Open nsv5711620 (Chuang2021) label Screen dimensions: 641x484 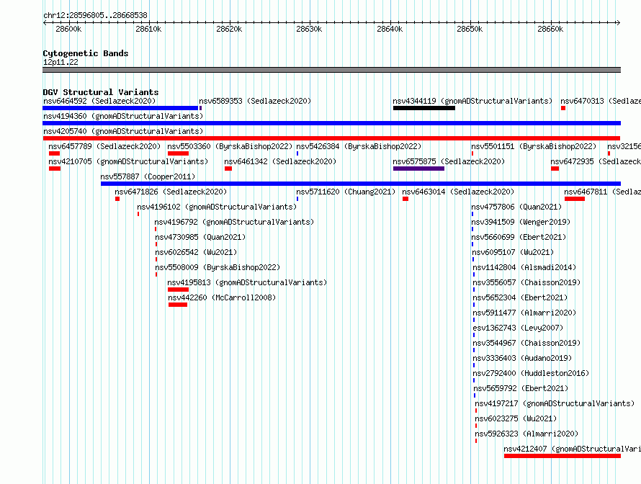346,192
